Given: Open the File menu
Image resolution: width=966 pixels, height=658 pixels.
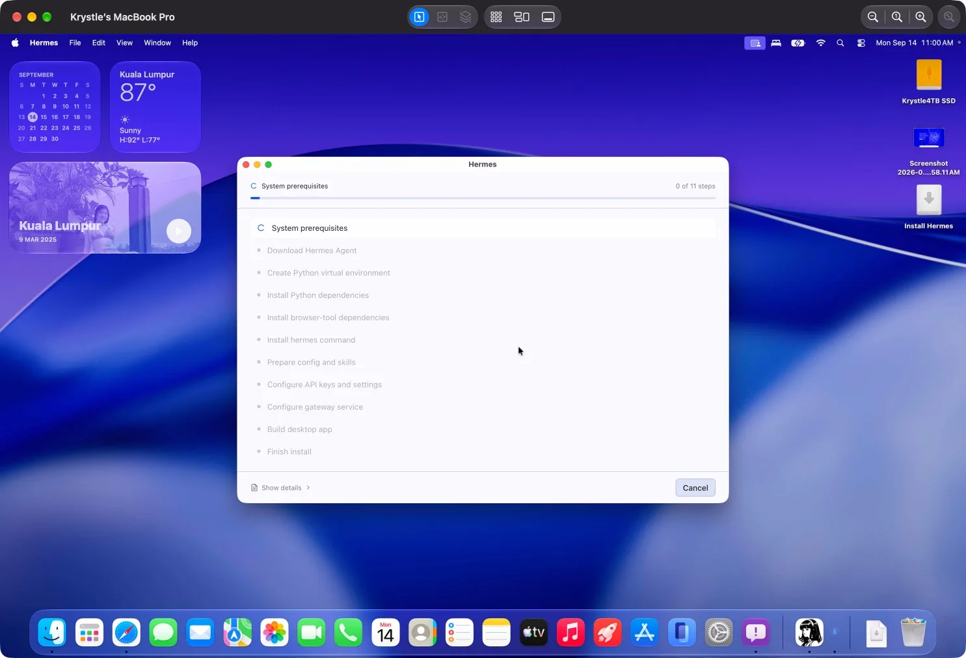Looking at the screenshot, I should click(x=75, y=43).
